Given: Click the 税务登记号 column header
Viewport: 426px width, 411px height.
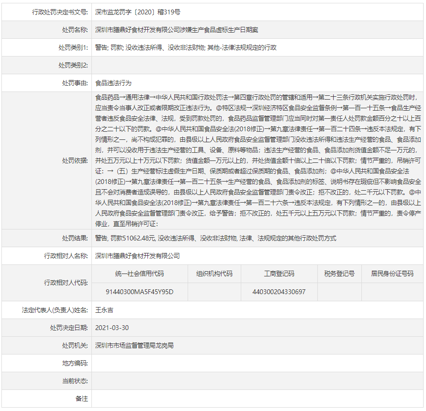Looking at the screenshot, I should 339,274.
